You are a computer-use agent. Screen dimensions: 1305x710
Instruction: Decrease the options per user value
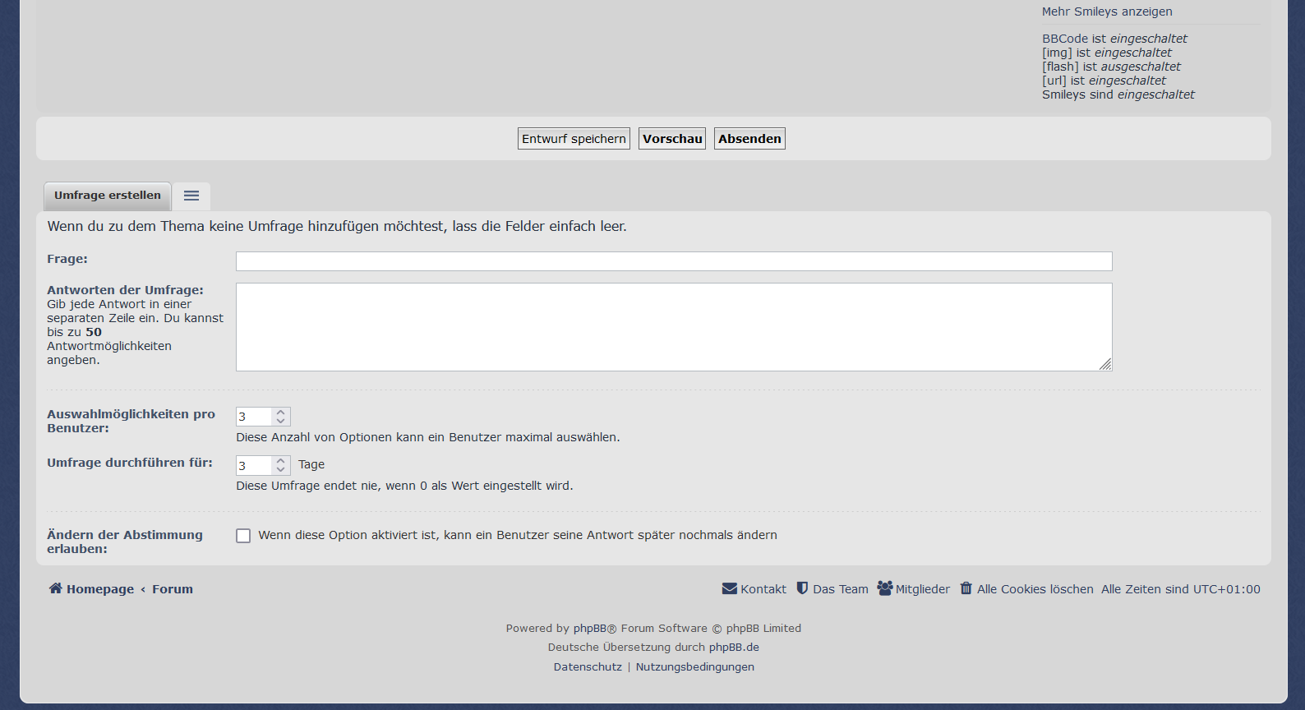coord(281,422)
